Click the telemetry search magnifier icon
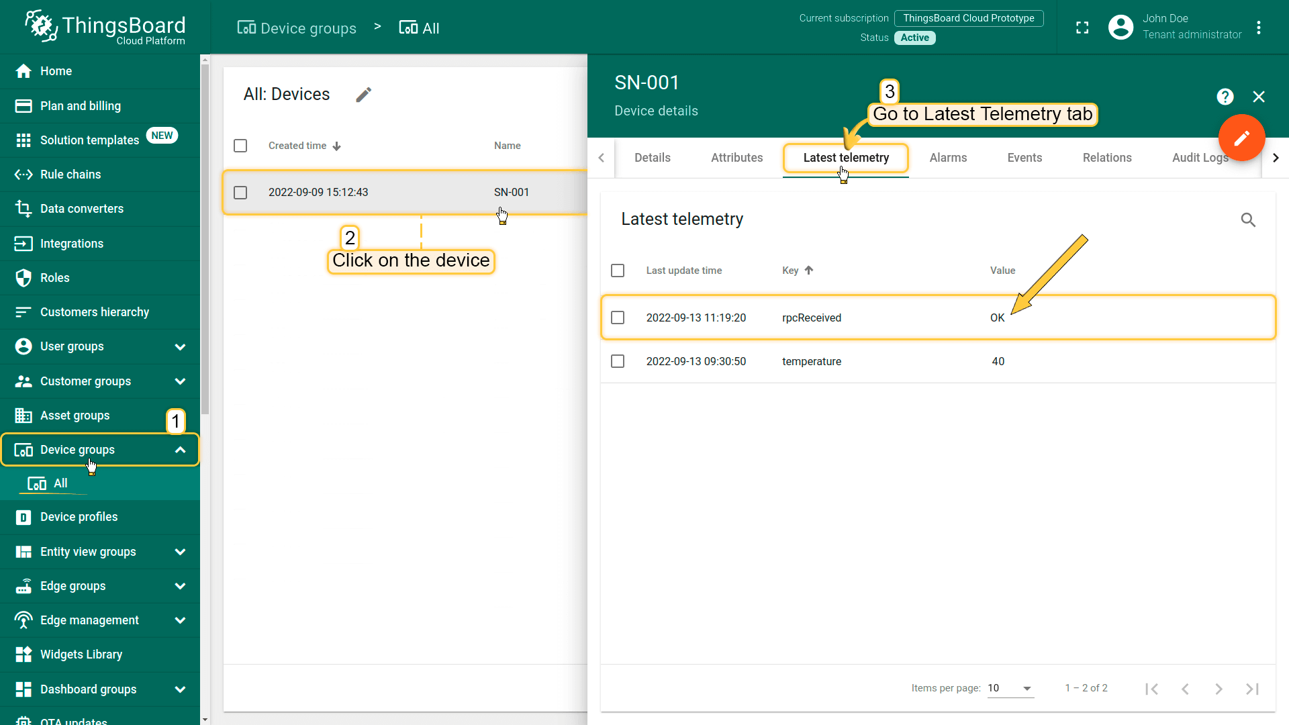 [x=1247, y=220]
